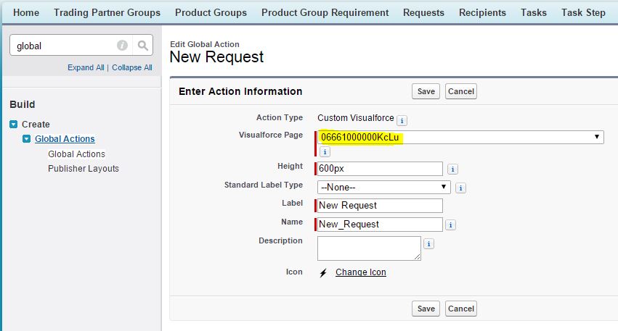Image resolution: width=618 pixels, height=331 pixels.
Task: Select Publisher Layouts in the sidebar
Action: 84,169
